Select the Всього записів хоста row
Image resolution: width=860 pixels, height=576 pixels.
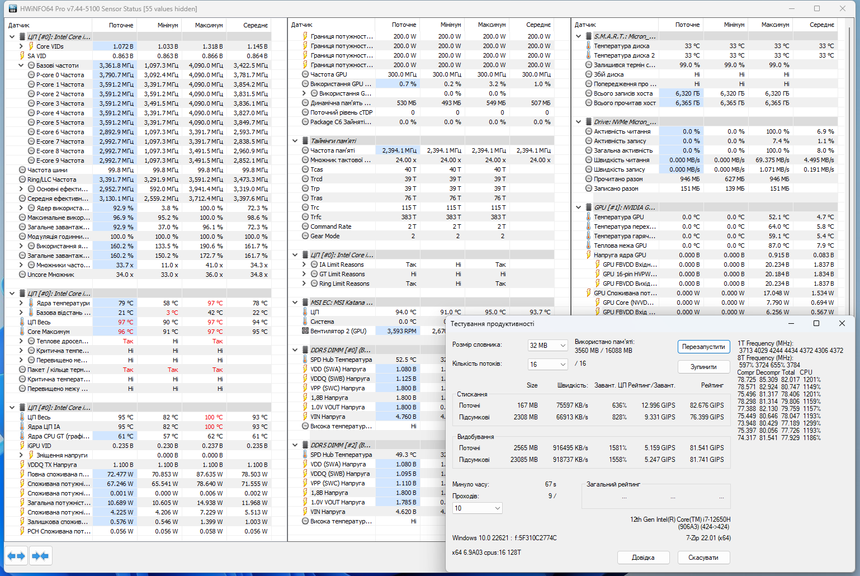click(705, 93)
